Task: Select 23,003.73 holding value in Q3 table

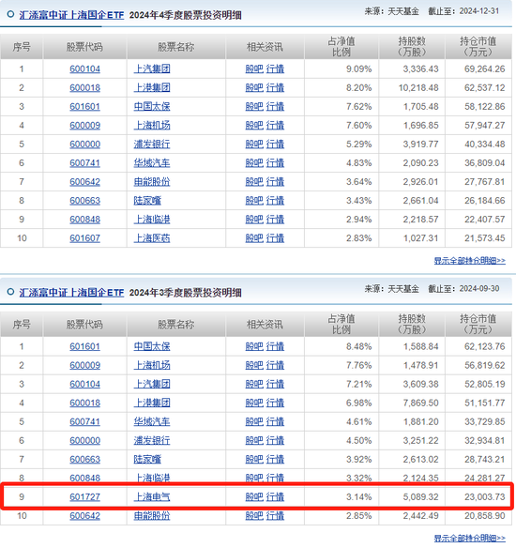Action: pyautogui.click(x=484, y=497)
